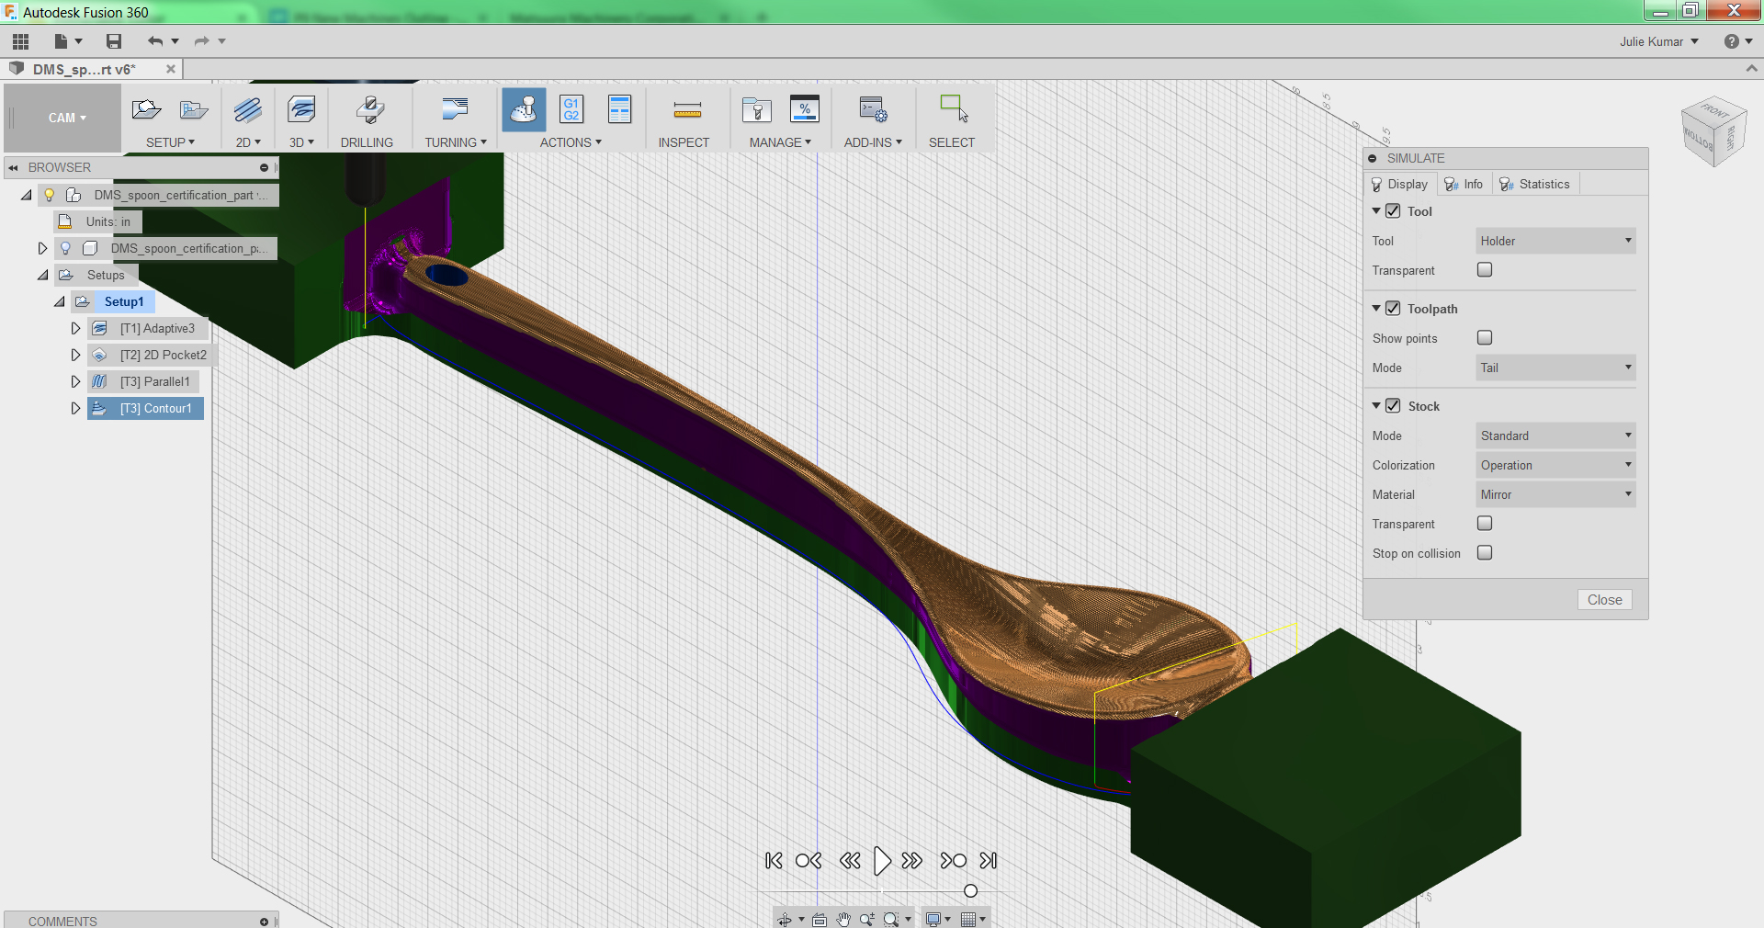Click the Pan hand icon in navigation bar
1764x928 pixels.
843,919
